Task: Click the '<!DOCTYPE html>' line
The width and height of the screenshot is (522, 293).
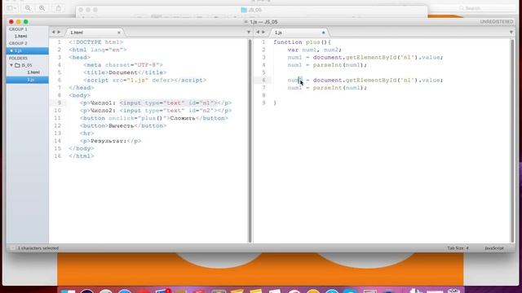Action: 96,42
